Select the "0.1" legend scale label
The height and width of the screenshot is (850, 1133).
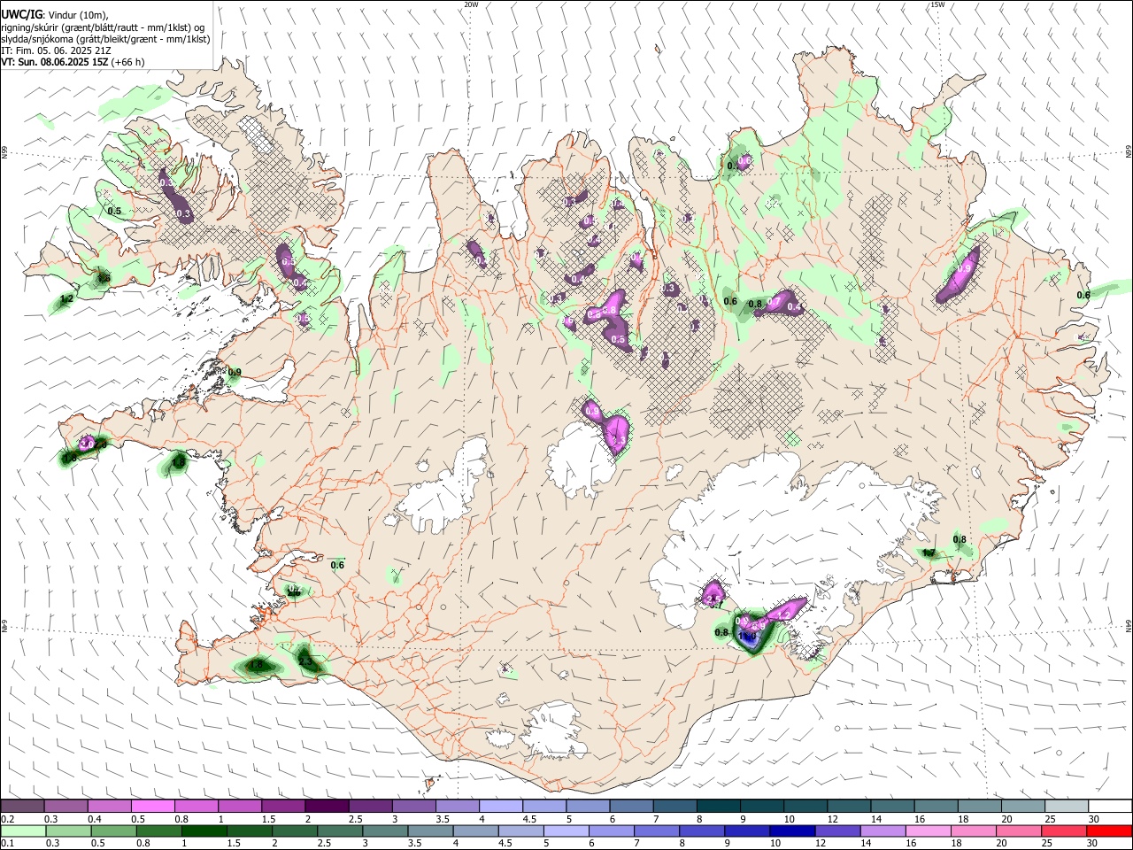pyautogui.click(x=7, y=843)
